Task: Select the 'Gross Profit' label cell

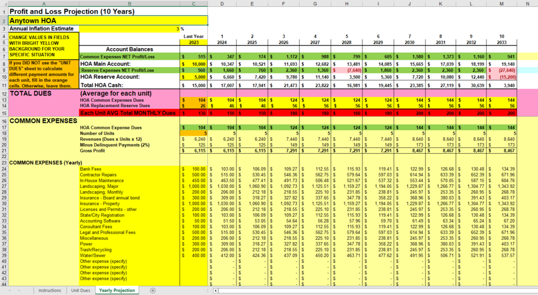Action: pos(130,150)
